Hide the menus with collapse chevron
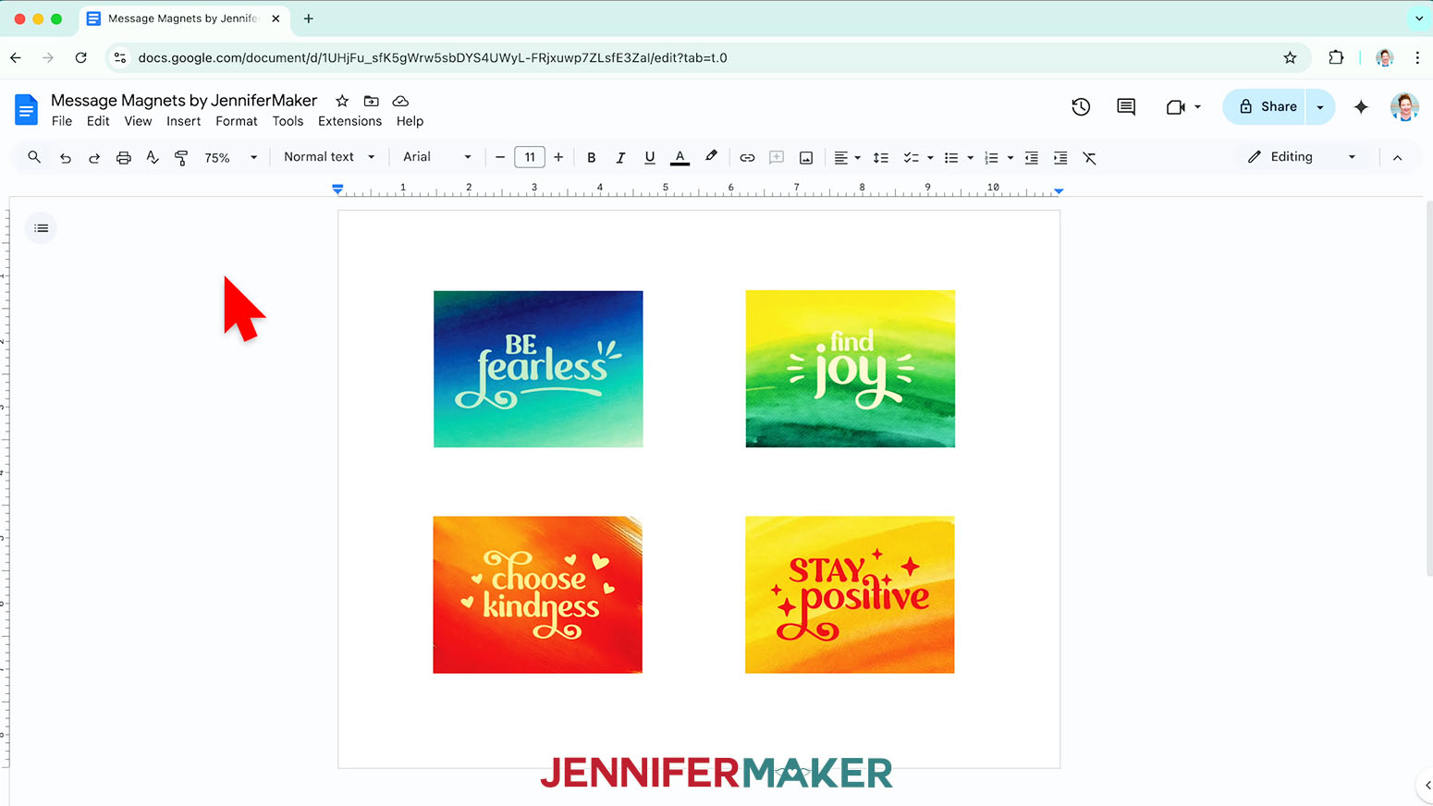 point(1397,158)
